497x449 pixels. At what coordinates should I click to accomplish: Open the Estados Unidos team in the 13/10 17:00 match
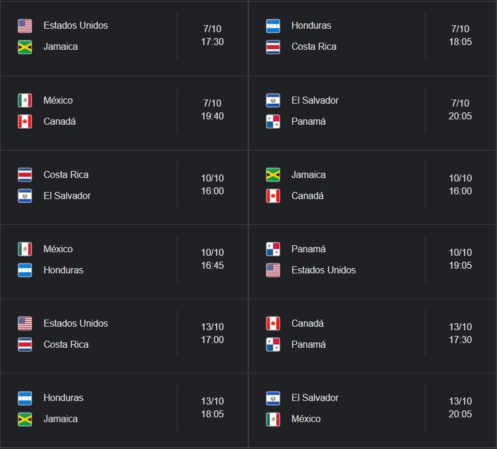[x=76, y=323]
